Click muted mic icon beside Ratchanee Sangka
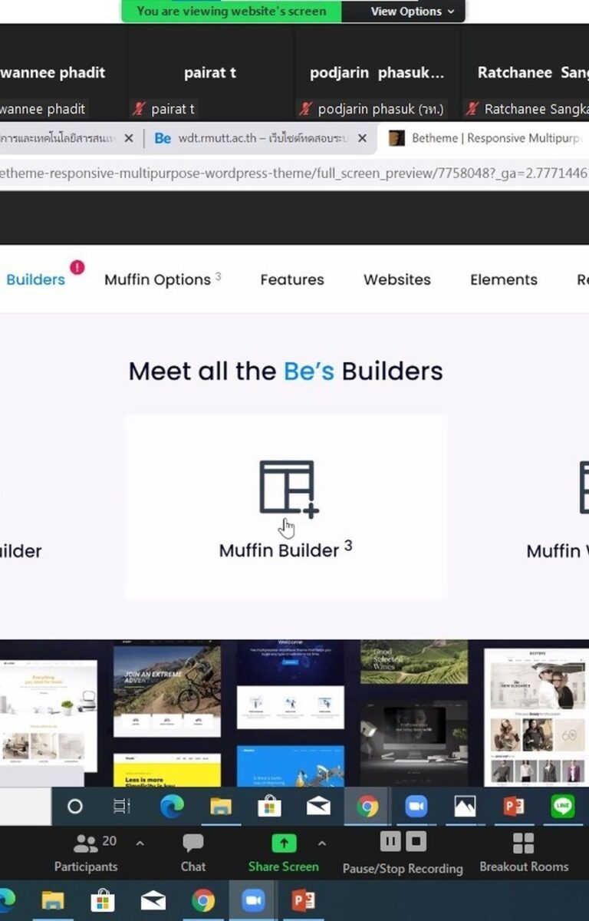 point(472,109)
